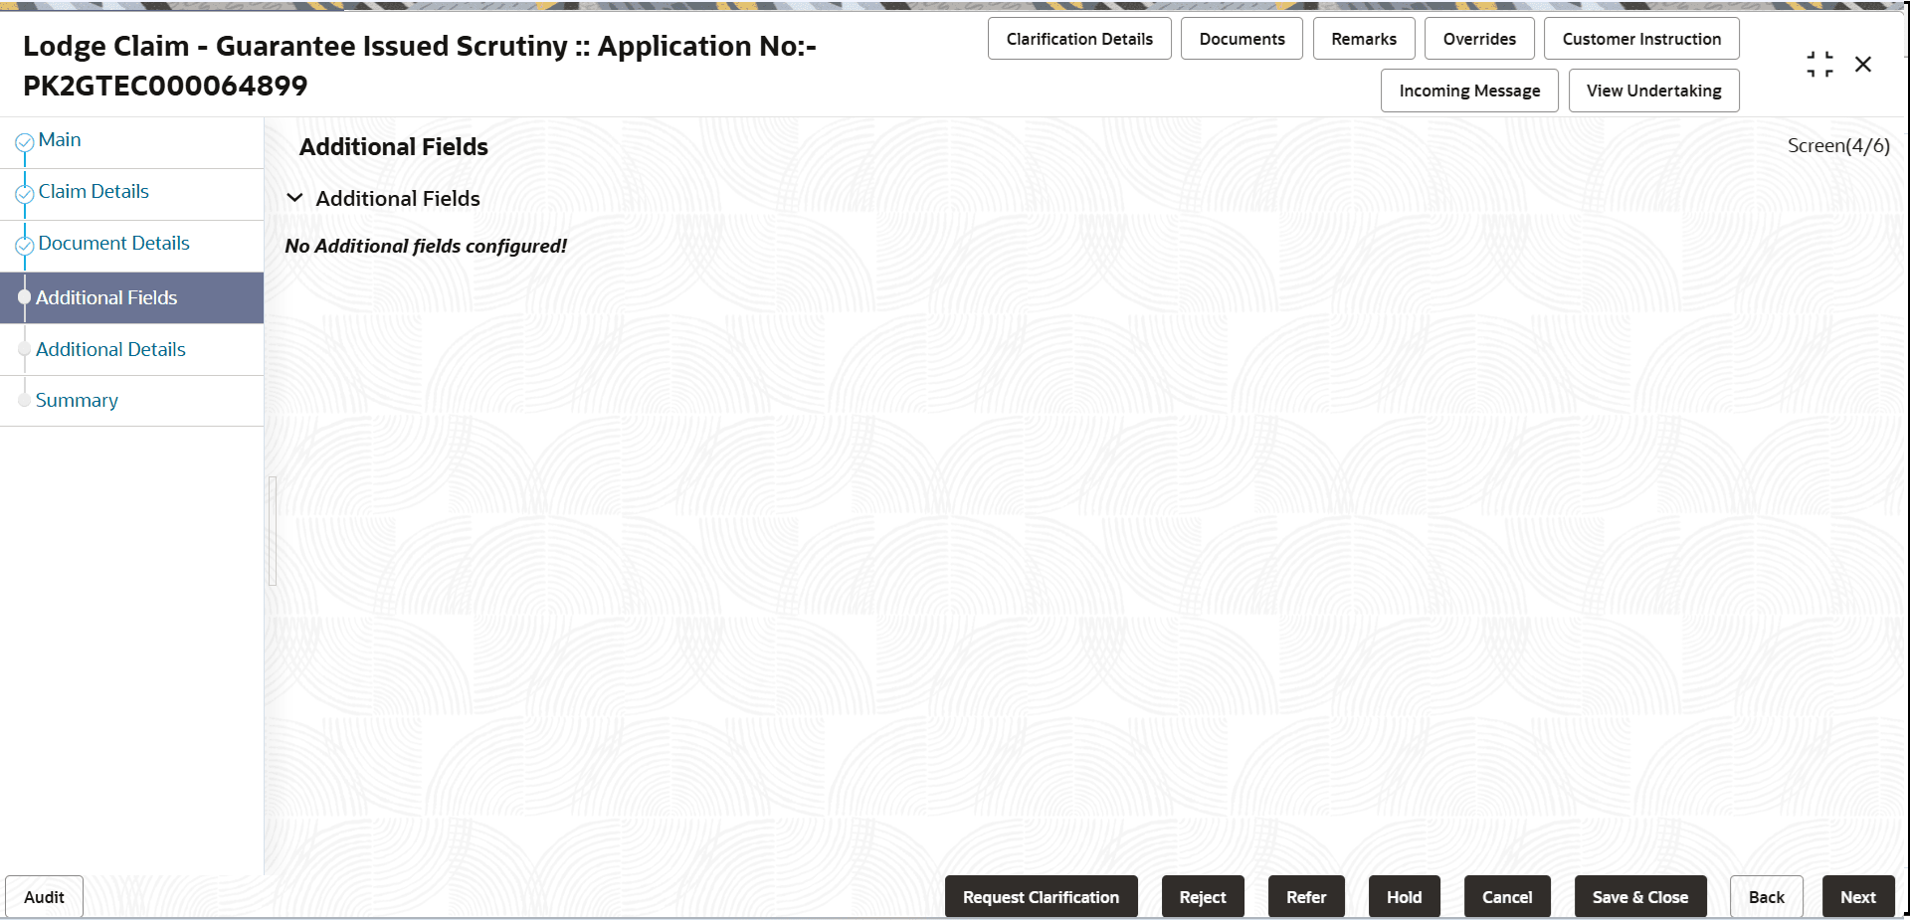Click the green checkmark beside Main step
This screenshot has height=920, width=1910.
(x=24, y=143)
